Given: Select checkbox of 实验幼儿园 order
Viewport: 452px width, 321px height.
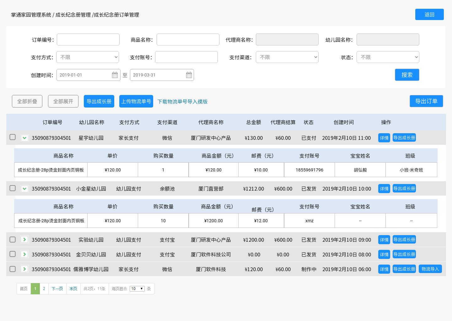Looking at the screenshot, I should pyautogui.click(x=13, y=239).
